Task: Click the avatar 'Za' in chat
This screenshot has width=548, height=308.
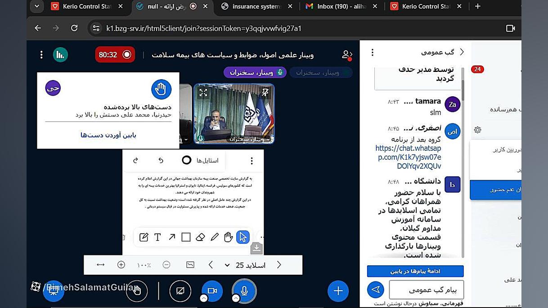Action: point(452,104)
